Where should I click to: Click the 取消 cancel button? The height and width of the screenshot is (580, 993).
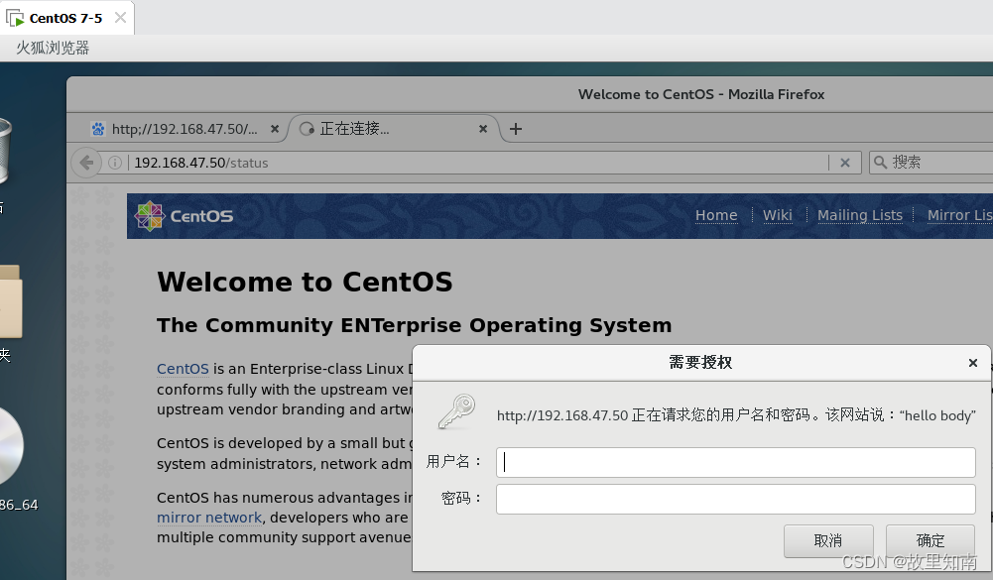[828, 540]
